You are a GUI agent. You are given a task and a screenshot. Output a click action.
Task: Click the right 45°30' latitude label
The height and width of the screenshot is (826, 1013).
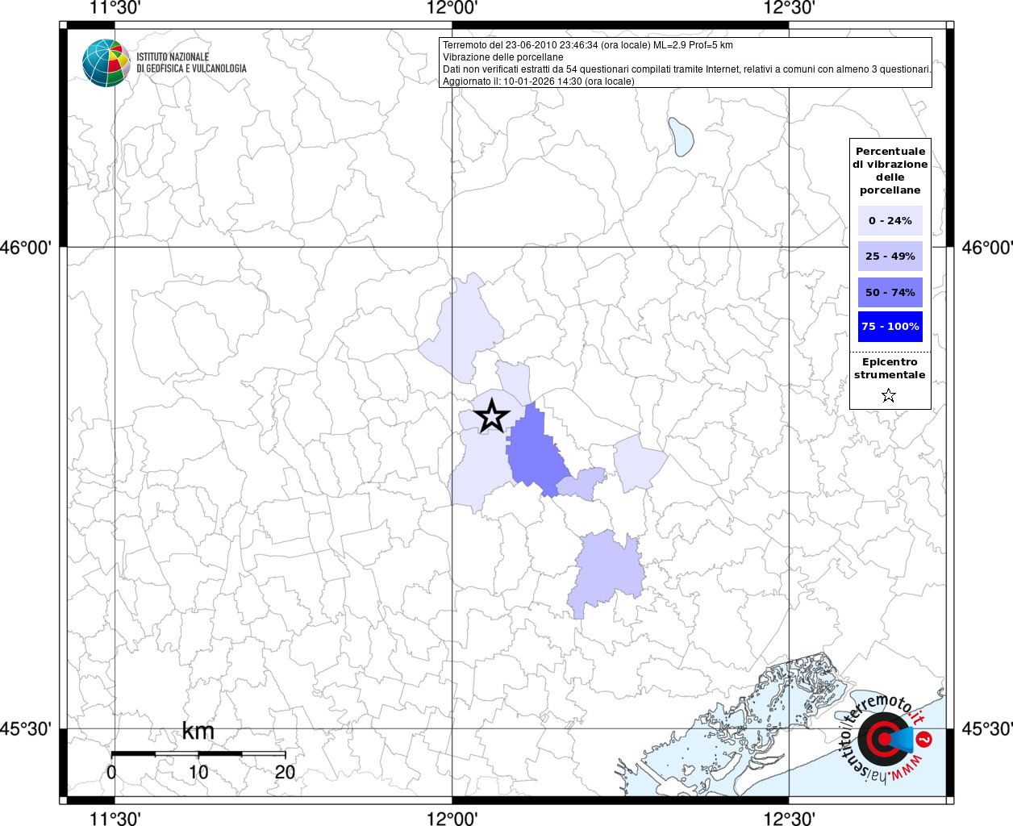[x=987, y=729]
